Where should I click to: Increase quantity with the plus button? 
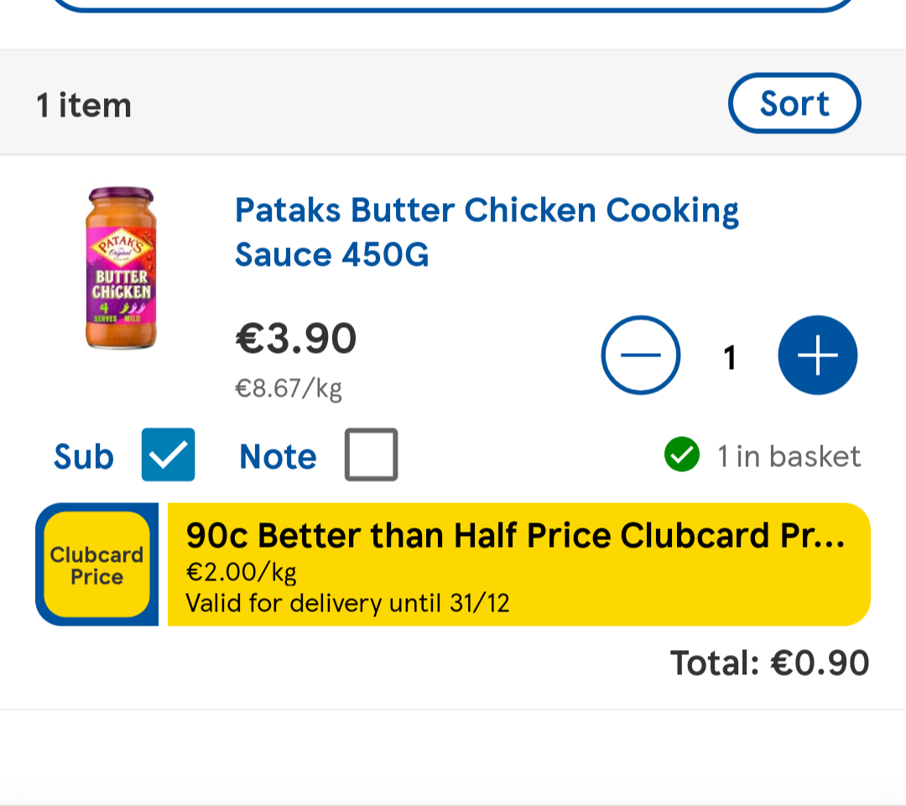click(x=818, y=356)
